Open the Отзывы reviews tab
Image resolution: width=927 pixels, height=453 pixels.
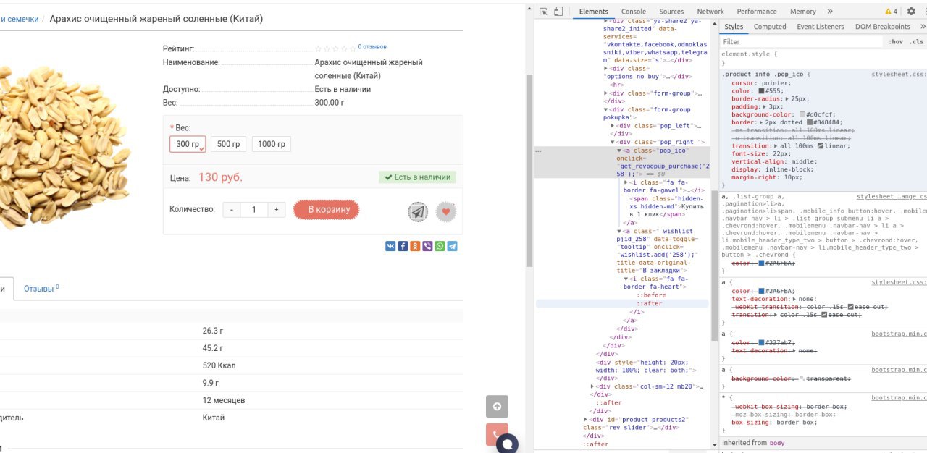[x=41, y=288]
